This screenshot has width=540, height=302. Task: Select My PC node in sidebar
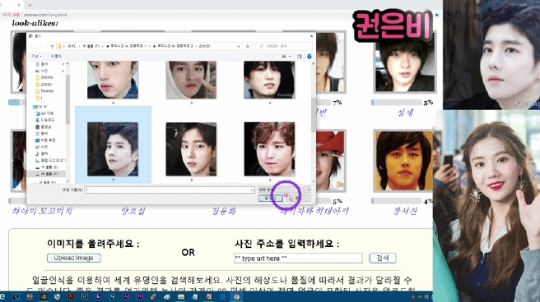(x=40, y=107)
